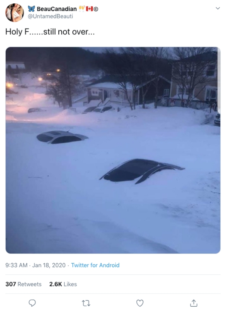Screen dimensions: 226x312
Task: Open the tweet options chevron menu
Action: 218,8
